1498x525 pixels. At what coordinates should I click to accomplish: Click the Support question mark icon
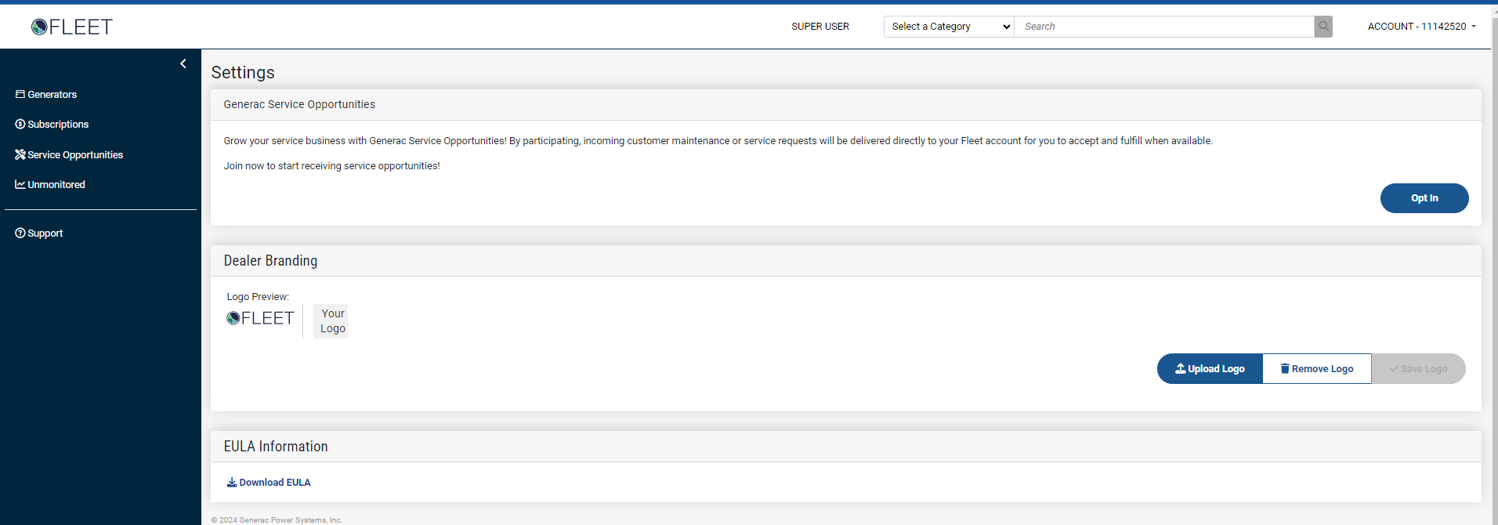pyautogui.click(x=20, y=233)
